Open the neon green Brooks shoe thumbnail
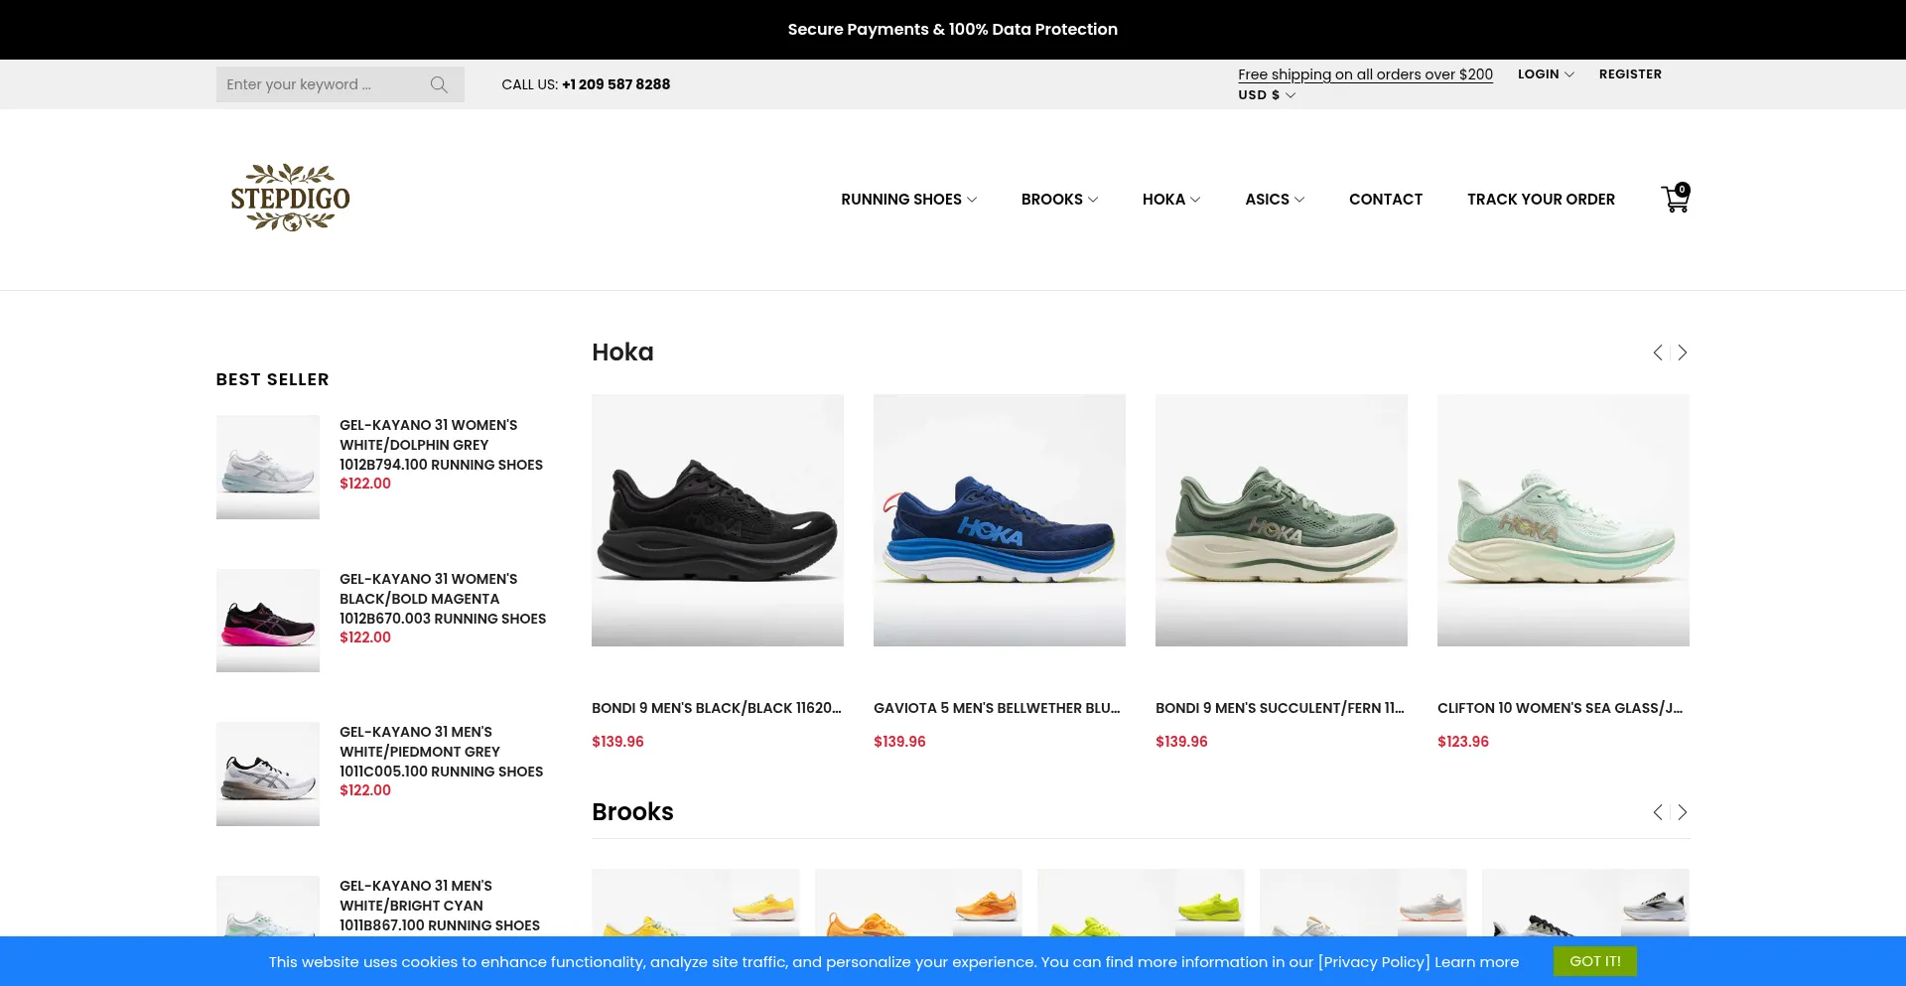 pyautogui.click(x=1141, y=903)
